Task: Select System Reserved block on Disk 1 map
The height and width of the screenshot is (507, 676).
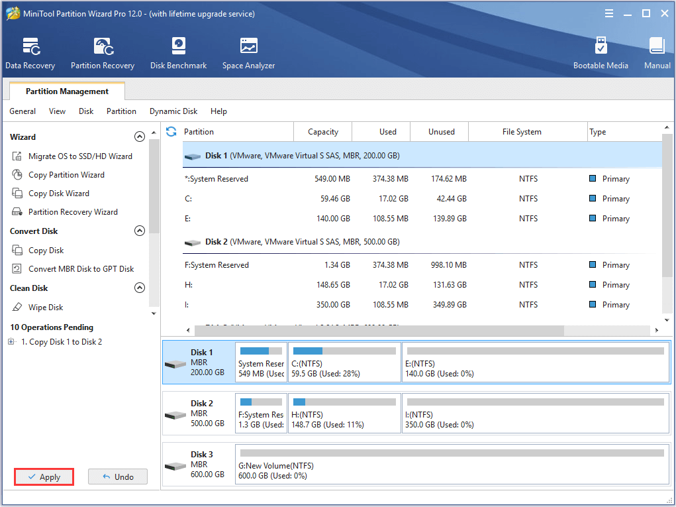Action: 262,363
